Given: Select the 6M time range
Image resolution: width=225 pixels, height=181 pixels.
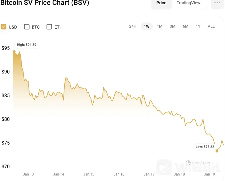Looking at the screenshot, I should pyautogui.click(x=185, y=26).
